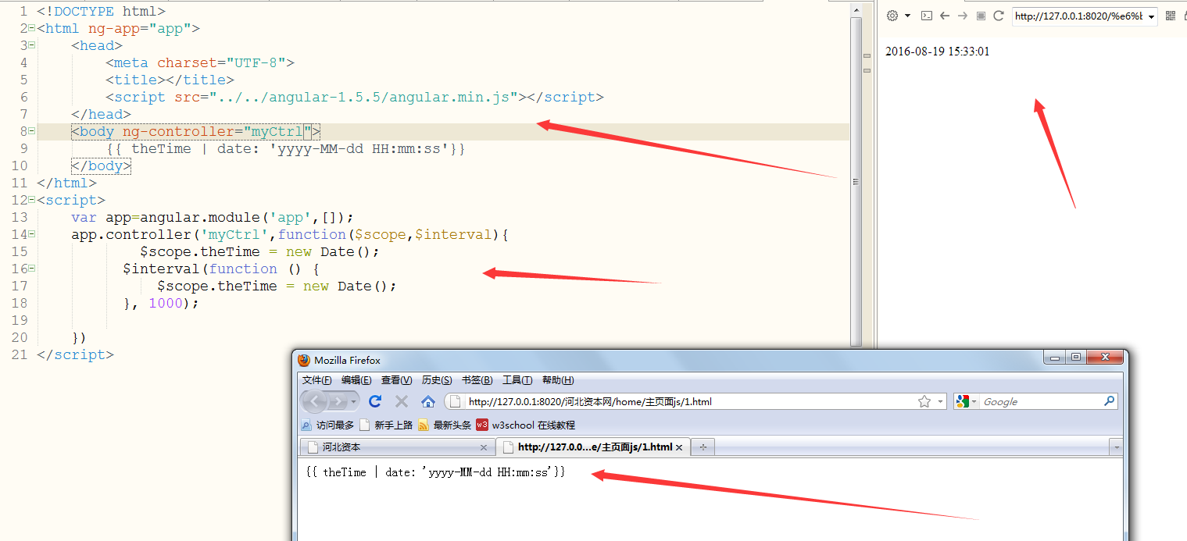Open the dropdown arrow beside the settings gear
The width and height of the screenshot is (1187, 541).
[907, 16]
